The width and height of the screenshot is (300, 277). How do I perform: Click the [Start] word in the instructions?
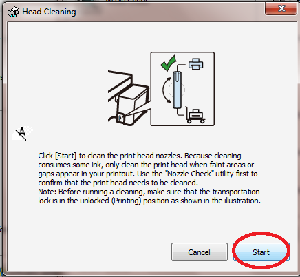pyautogui.click(x=65, y=156)
